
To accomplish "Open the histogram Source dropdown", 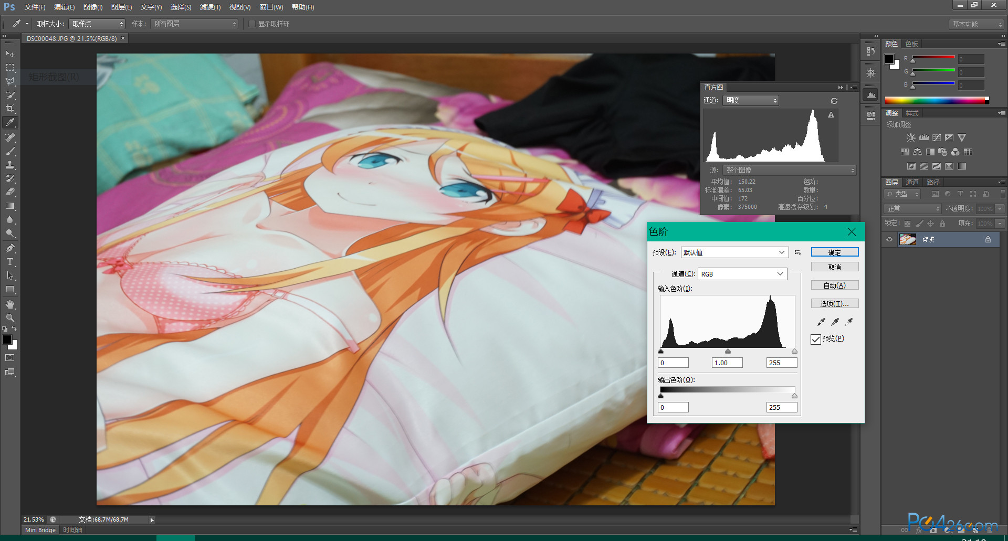I will point(790,170).
